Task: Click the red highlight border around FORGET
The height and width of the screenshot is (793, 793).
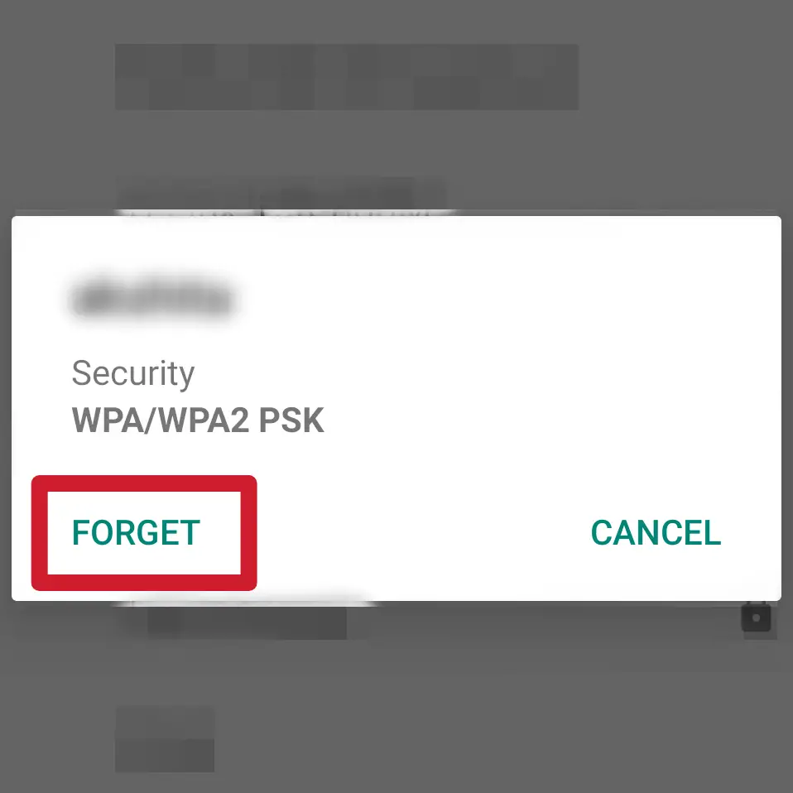Action: click(144, 483)
